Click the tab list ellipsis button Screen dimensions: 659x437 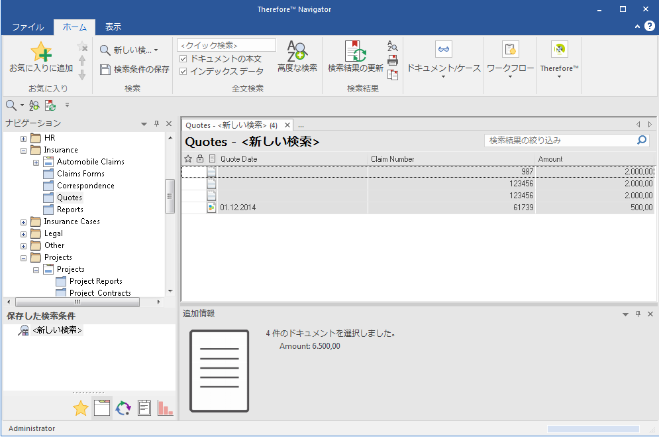point(301,125)
